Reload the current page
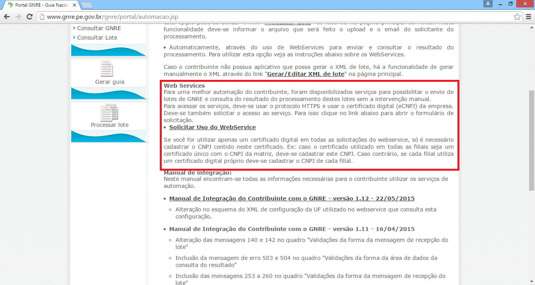The height and width of the screenshot is (285, 535). pos(29,17)
